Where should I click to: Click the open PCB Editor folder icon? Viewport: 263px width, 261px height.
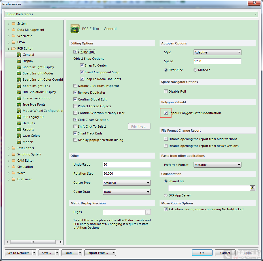tap(14, 48)
